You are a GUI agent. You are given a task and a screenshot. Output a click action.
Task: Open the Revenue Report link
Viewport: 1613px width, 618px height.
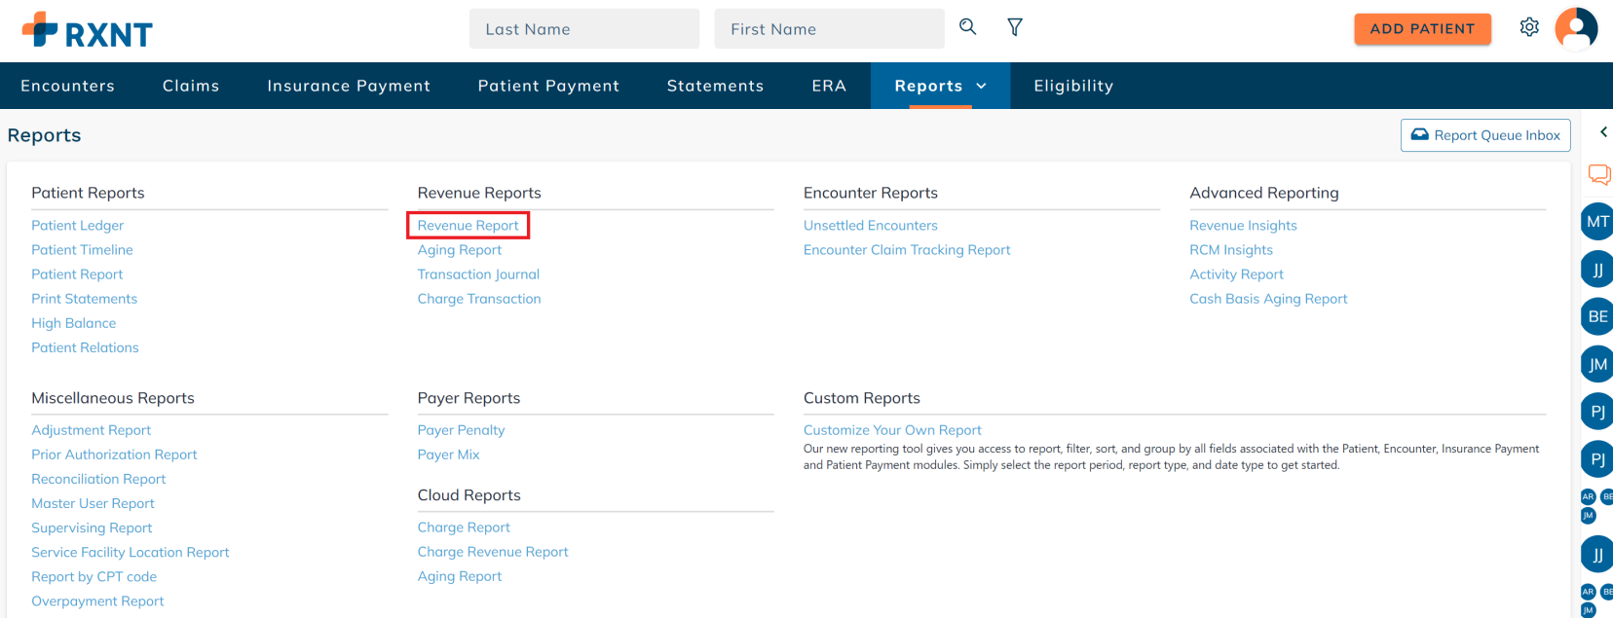coord(468,226)
